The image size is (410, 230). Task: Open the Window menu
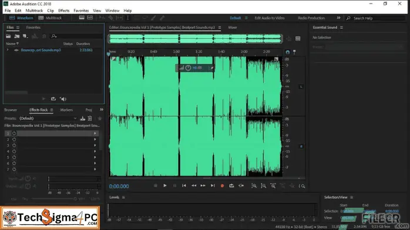click(112, 11)
